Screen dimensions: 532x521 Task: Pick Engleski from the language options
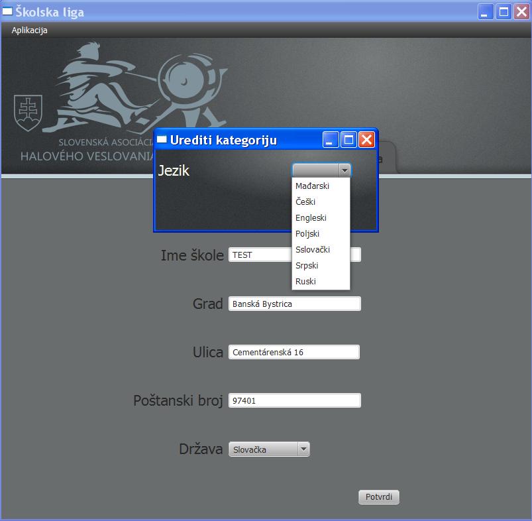321,218
